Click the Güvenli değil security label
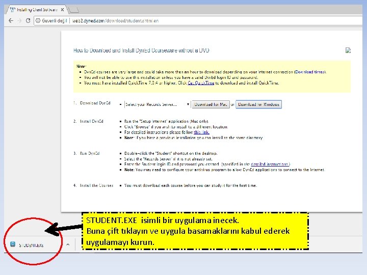Screen dimensions: 367x275 55,21
